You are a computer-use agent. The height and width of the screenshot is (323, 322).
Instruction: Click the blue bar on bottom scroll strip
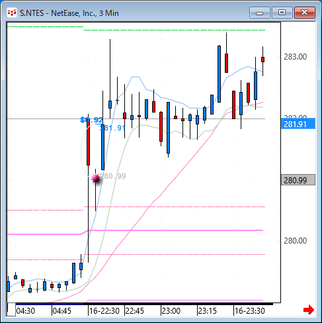(50, 304)
